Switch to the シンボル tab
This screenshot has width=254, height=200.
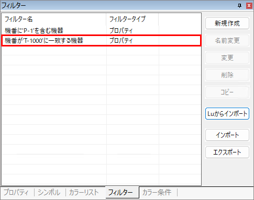click(49, 192)
